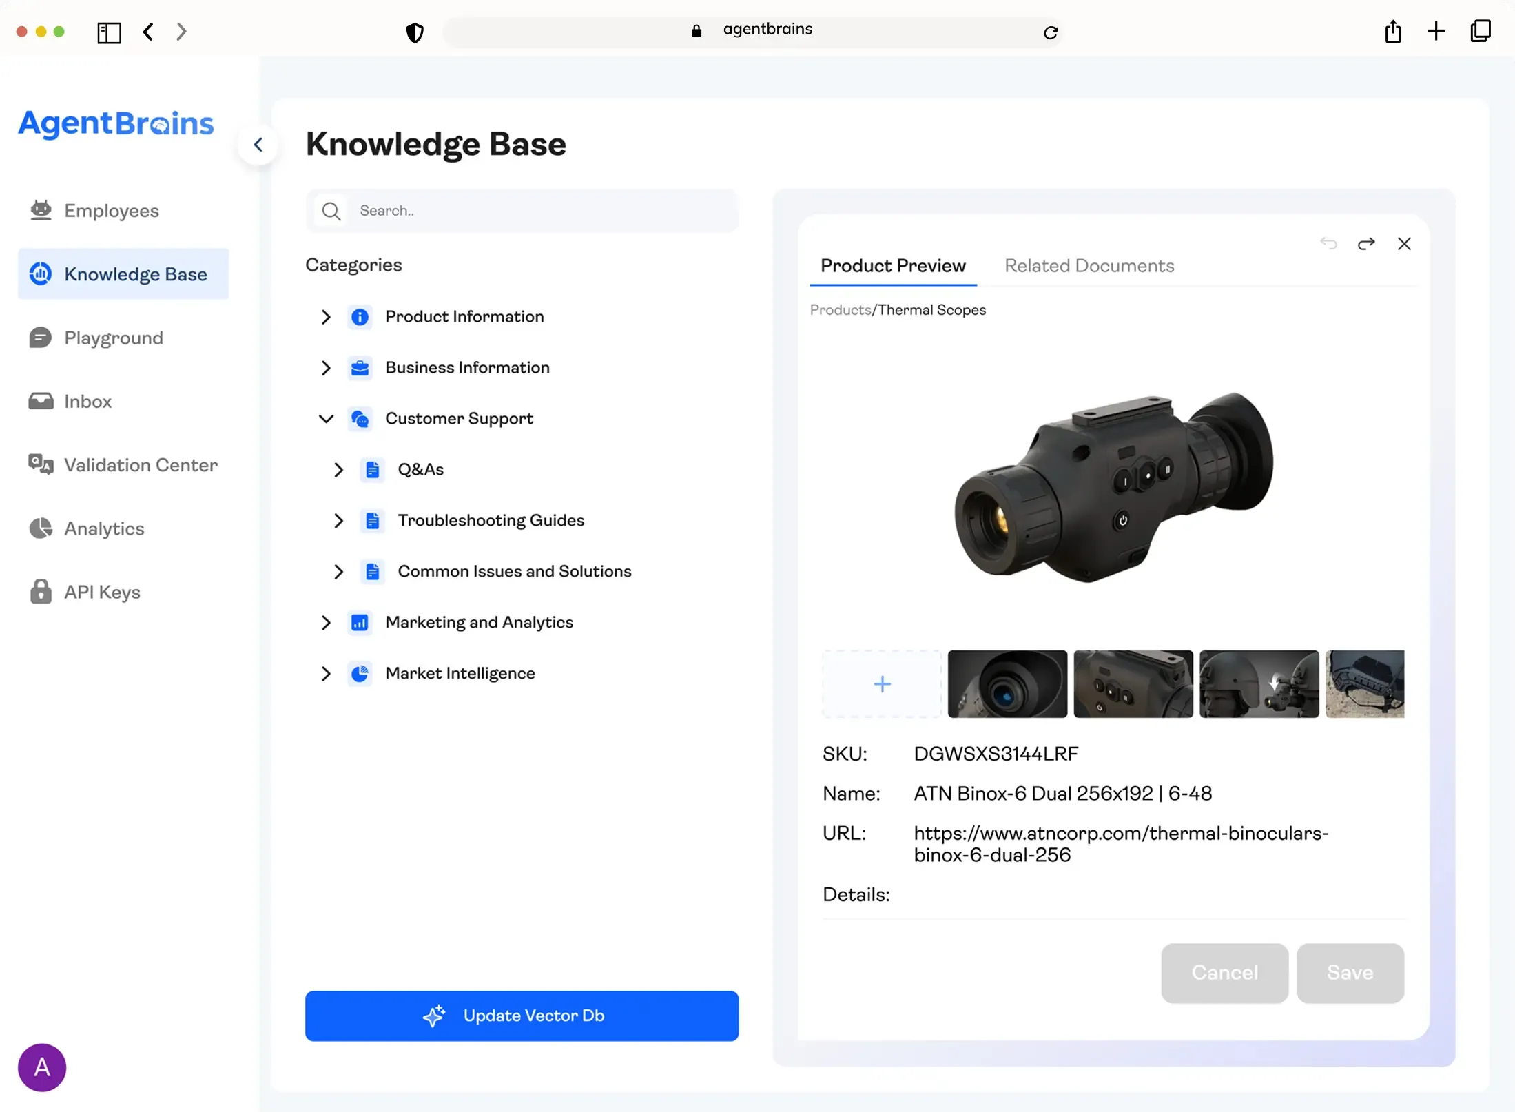Click the browser address bar

coord(753,32)
